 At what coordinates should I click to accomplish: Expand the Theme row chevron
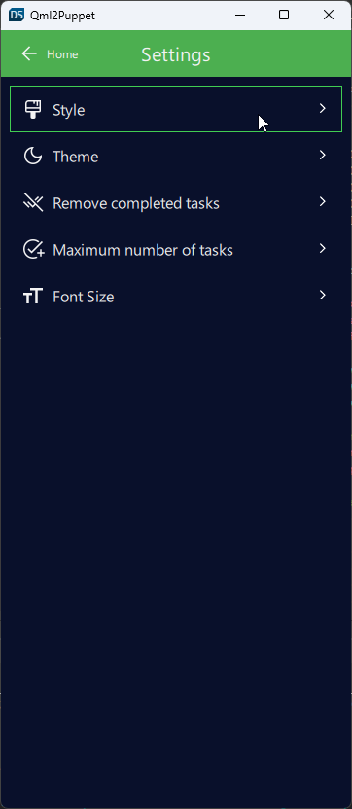(x=323, y=155)
